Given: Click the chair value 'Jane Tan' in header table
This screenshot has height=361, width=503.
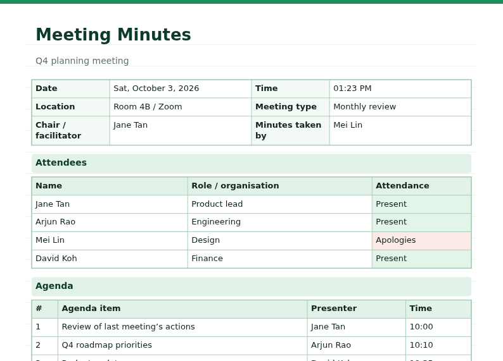Looking at the screenshot, I should (x=181, y=131).
